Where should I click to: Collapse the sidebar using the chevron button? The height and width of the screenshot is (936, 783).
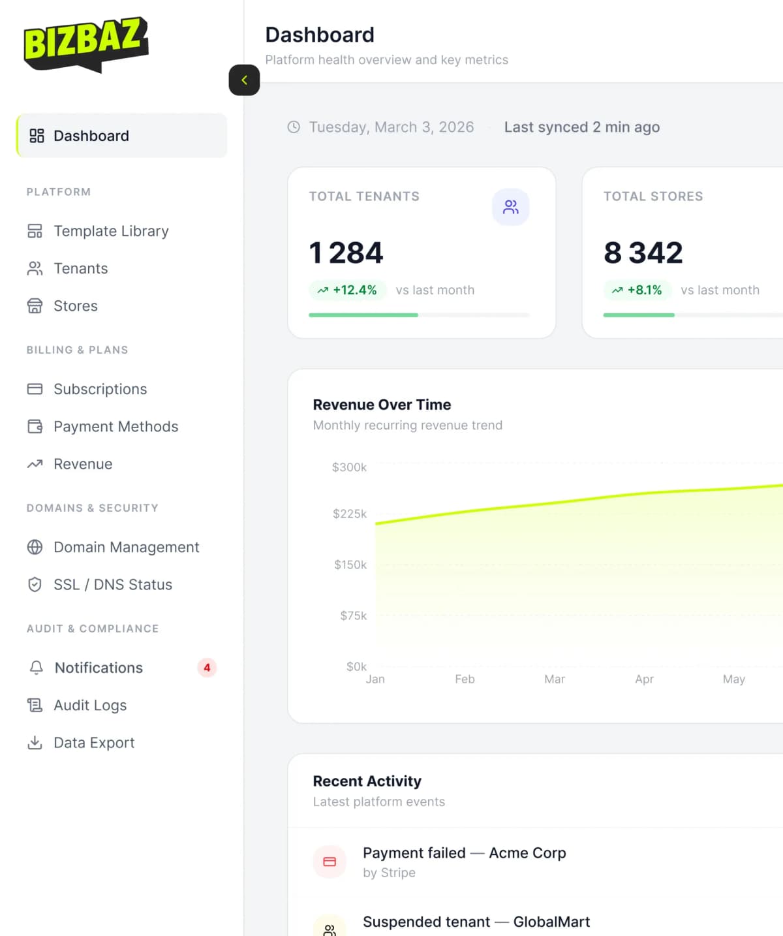point(244,80)
